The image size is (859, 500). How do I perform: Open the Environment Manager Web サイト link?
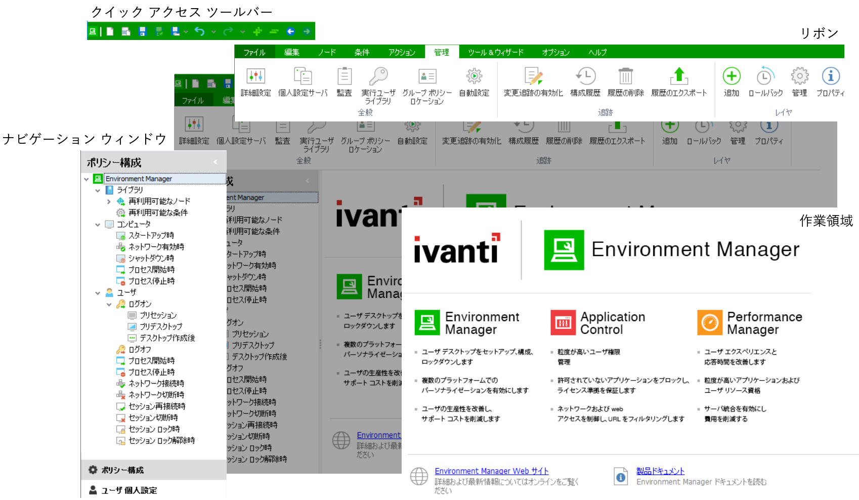tap(491, 471)
